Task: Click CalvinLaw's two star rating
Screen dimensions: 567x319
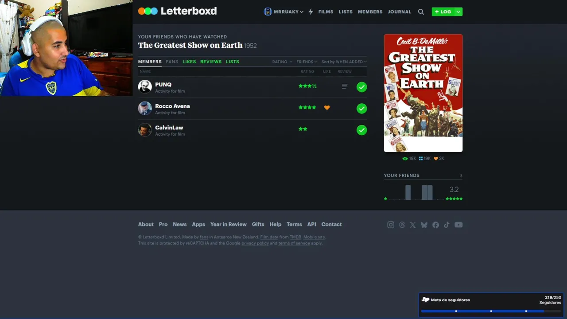Action: click(x=303, y=129)
